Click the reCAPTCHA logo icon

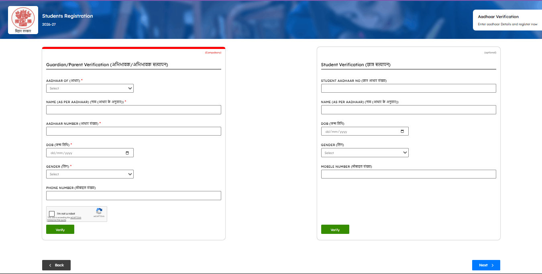click(99, 211)
